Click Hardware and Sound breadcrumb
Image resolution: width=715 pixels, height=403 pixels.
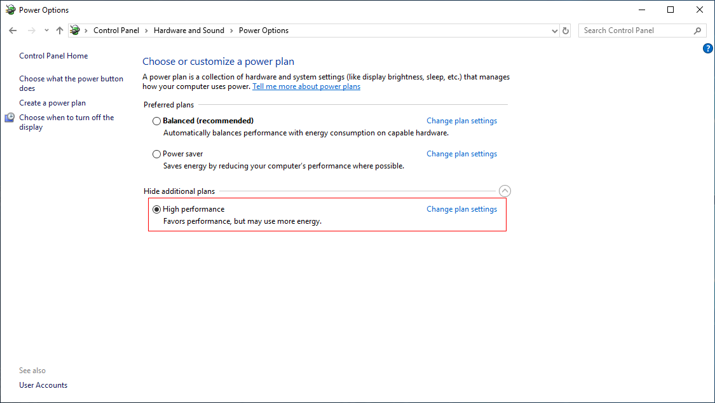tap(189, 31)
